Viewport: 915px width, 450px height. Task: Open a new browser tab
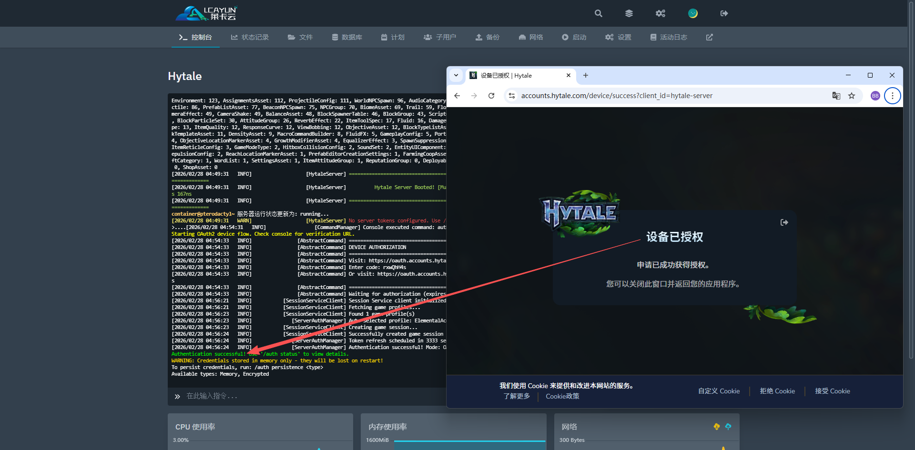[586, 75]
